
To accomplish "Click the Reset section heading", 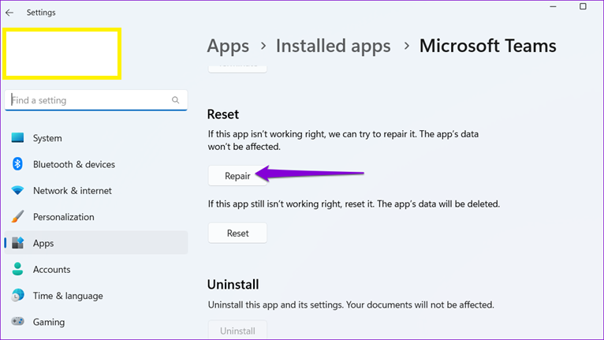I will (223, 114).
